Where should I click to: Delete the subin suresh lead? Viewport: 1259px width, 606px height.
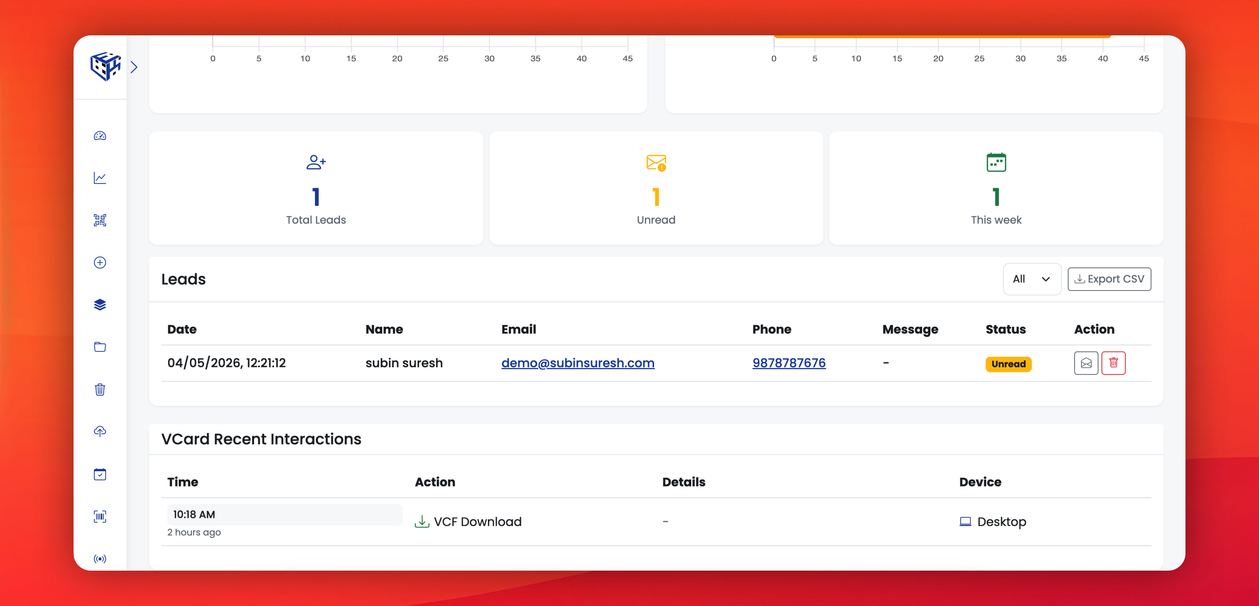click(1113, 363)
